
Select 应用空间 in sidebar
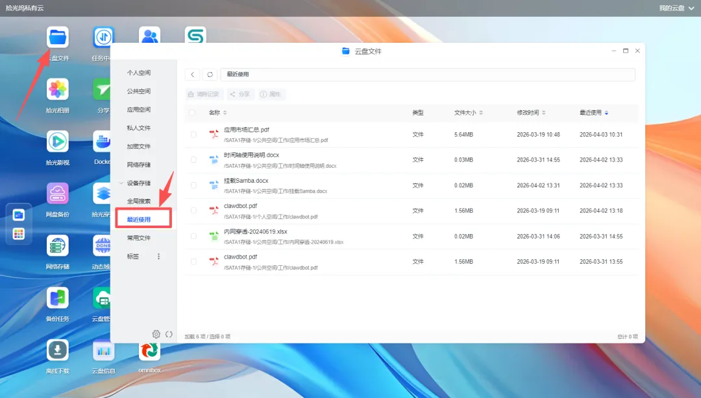click(139, 110)
